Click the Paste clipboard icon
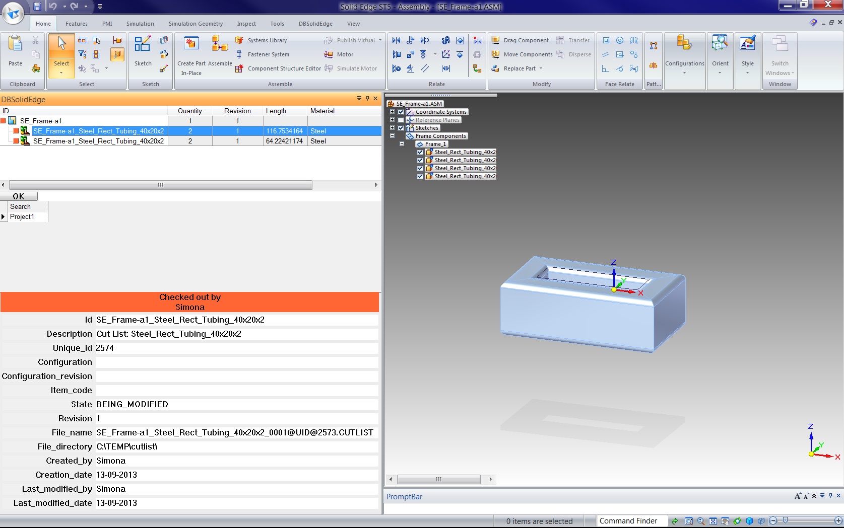The width and height of the screenshot is (844, 528). tap(15, 44)
